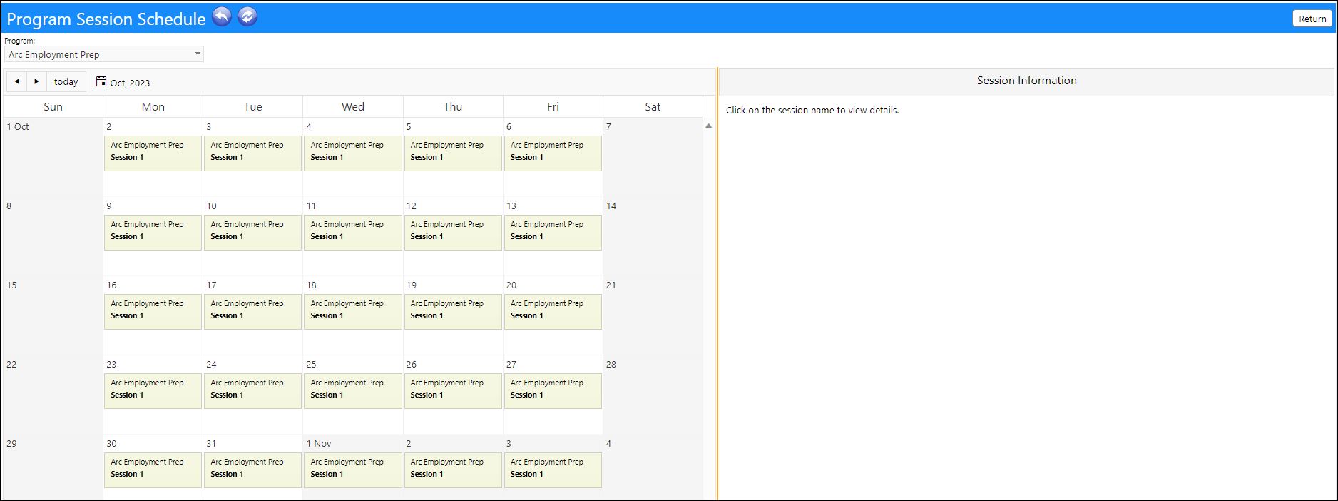This screenshot has width=1338, height=501.
Task: Open Session 1 on October 20
Action: coord(553,312)
